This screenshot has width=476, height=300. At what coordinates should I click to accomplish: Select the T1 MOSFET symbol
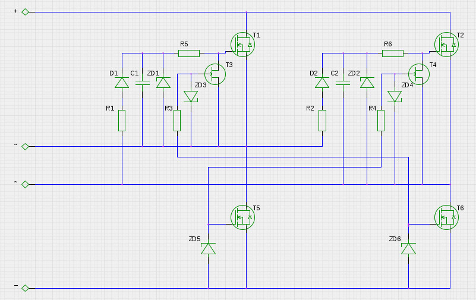pyautogui.click(x=242, y=45)
